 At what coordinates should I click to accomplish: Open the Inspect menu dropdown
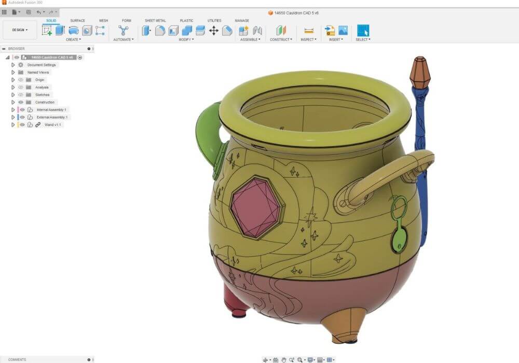(308, 40)
